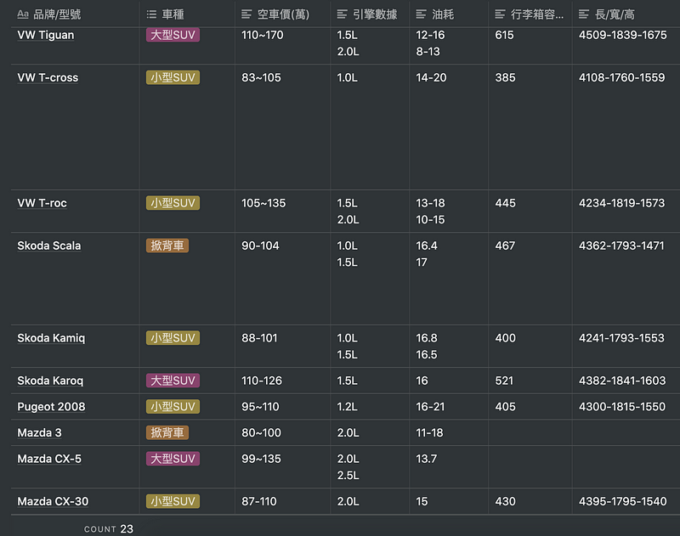The image size is (680, 536).
Task: Open the Pugeot 2008 page
Action: coord(51,406)
